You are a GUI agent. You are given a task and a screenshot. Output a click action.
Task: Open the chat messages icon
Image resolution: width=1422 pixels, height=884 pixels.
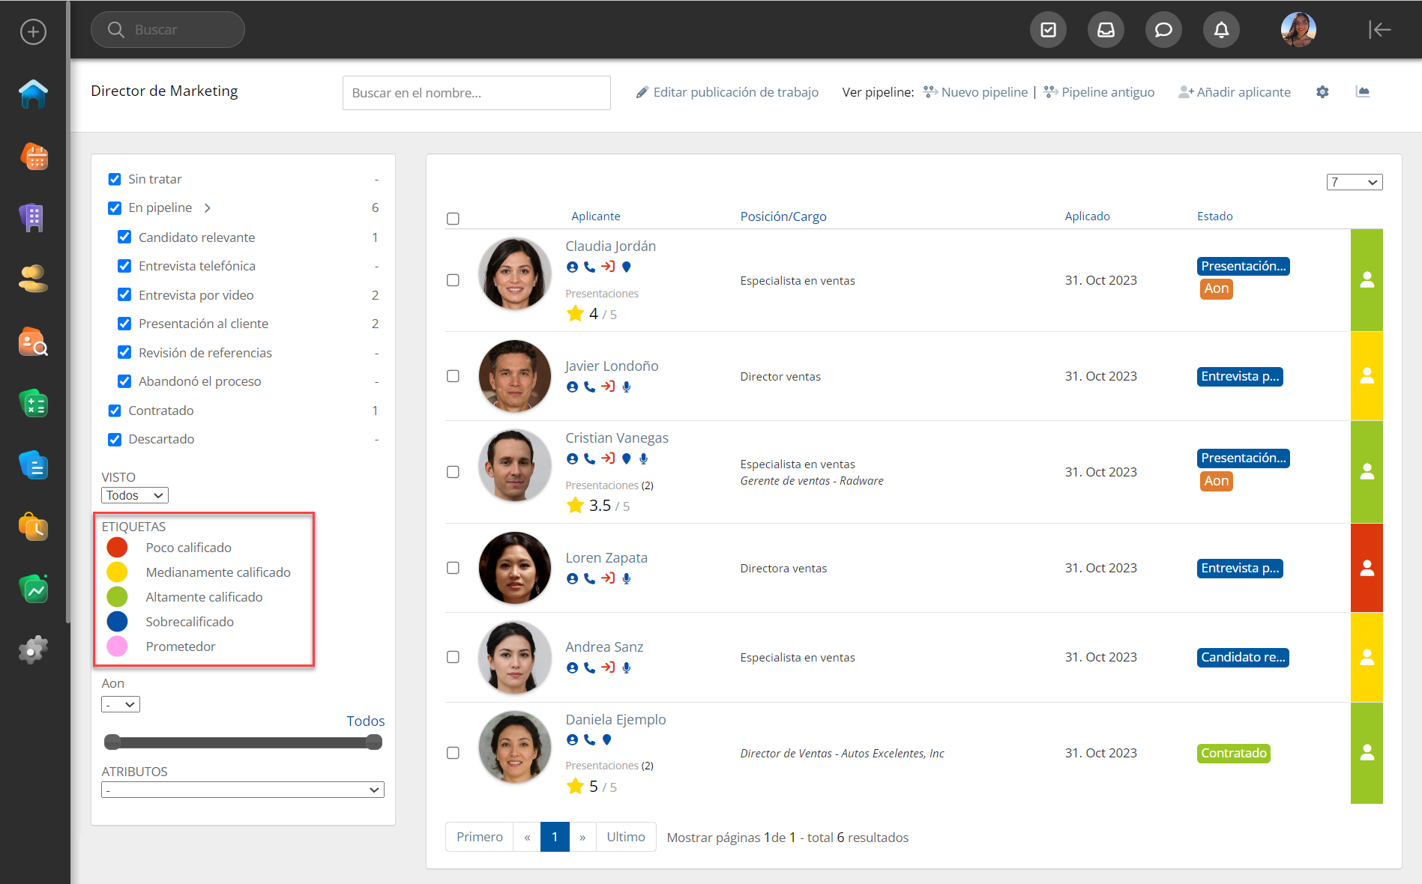coord(1163,30)
